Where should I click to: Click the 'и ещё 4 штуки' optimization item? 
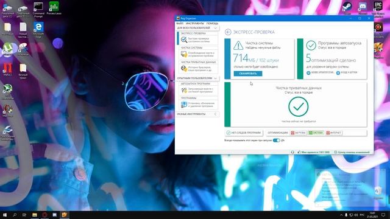347,73
